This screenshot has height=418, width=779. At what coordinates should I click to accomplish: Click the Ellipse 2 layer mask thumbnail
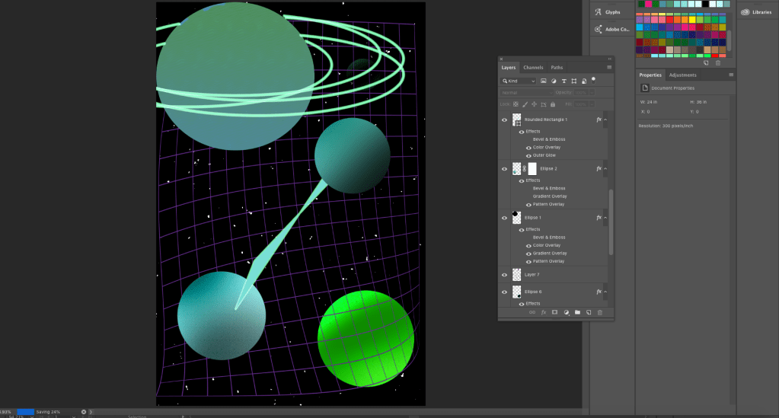532,168
